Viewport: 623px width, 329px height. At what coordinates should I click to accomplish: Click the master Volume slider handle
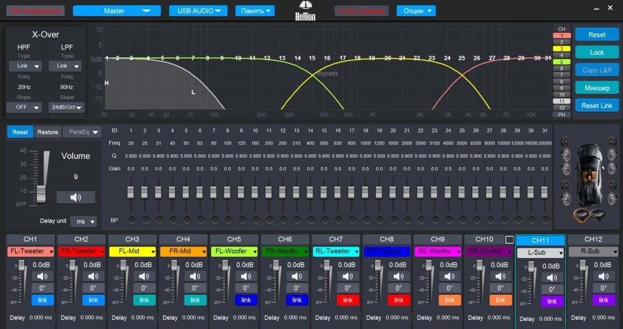[x=41, y=194]
